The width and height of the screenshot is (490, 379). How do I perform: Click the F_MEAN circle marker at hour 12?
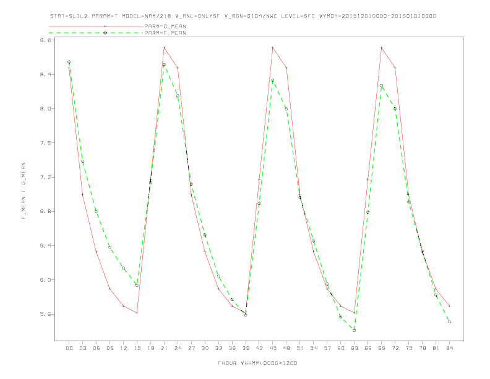124,268
